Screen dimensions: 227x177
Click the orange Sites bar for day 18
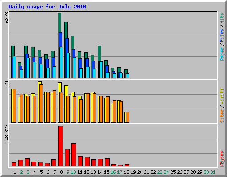pos(128,117)
